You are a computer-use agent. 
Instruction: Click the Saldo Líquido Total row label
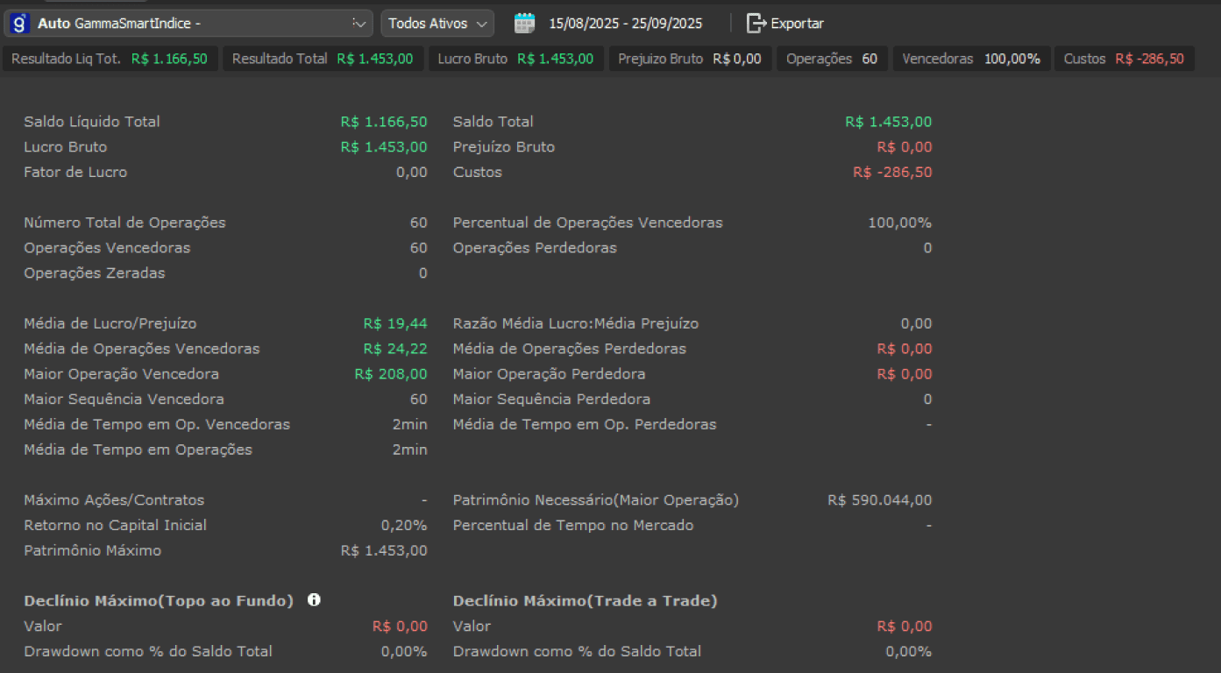[x=92, y=122]
